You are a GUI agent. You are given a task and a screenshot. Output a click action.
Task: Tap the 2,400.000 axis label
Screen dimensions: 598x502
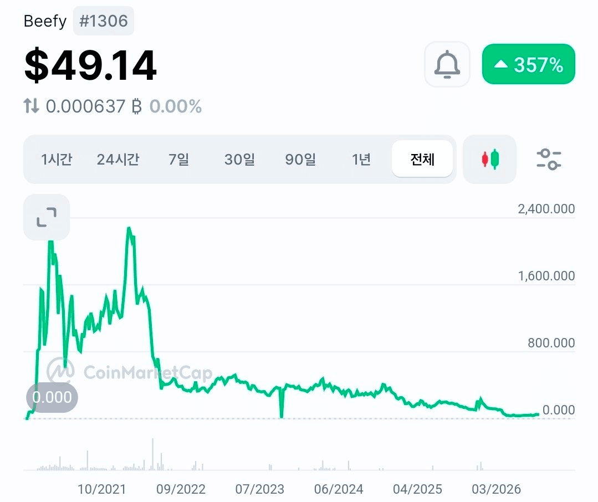pos(546,209)
